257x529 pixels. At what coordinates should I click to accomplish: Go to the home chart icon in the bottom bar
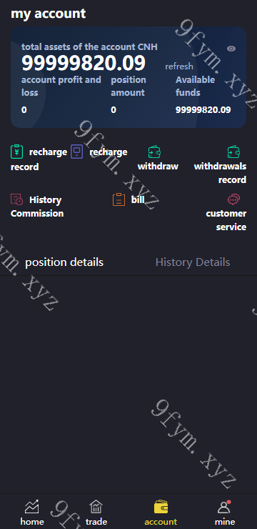pyautogui.click(x=32, y=507)
